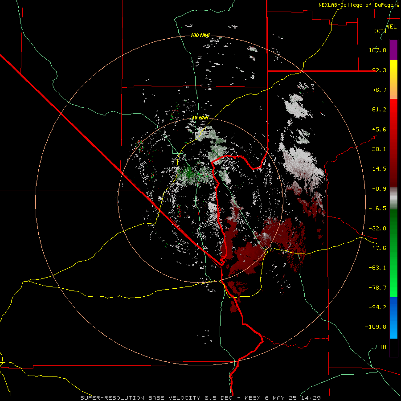The image size is (401, 401).
Task: Click the 61.2 velocity scale value
Action: [x=379, y=110]
